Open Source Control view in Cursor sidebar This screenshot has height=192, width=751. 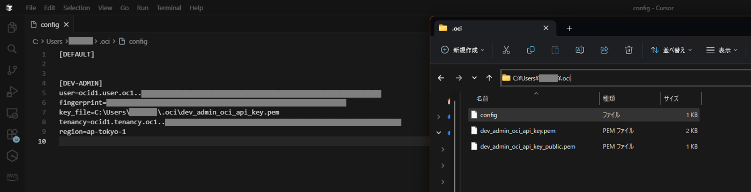(x=12, y=70)
